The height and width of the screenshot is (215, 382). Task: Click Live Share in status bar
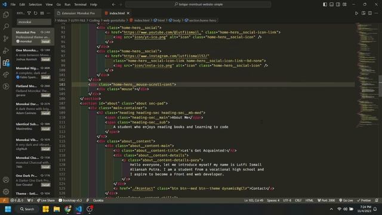(46, 201)
